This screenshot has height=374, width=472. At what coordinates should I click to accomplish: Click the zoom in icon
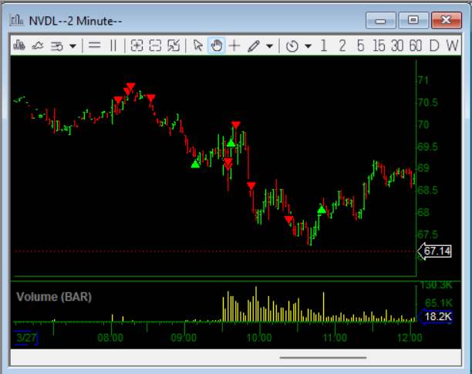137,45
